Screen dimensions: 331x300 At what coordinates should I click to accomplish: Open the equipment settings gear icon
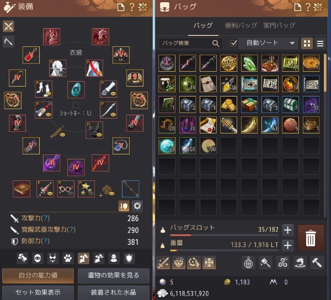pos(137,206)
